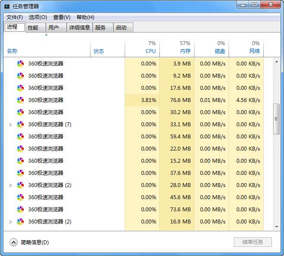284x256 pixels.
Task: Click browser icon in the 22.0 MB row
Action: coord(20,149)
